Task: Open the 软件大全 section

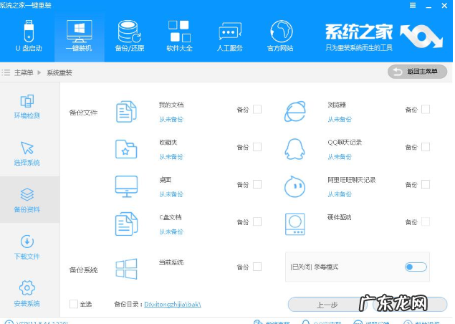Action: pyautogui.click(x=179, y=36)
